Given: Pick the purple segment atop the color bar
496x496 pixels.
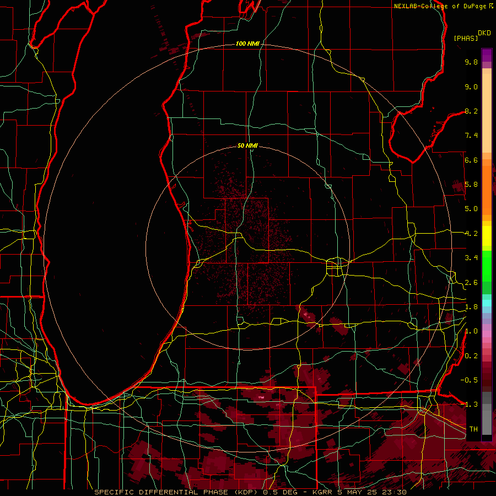Looking at the screenshot, I should click(x=487, y=55).
